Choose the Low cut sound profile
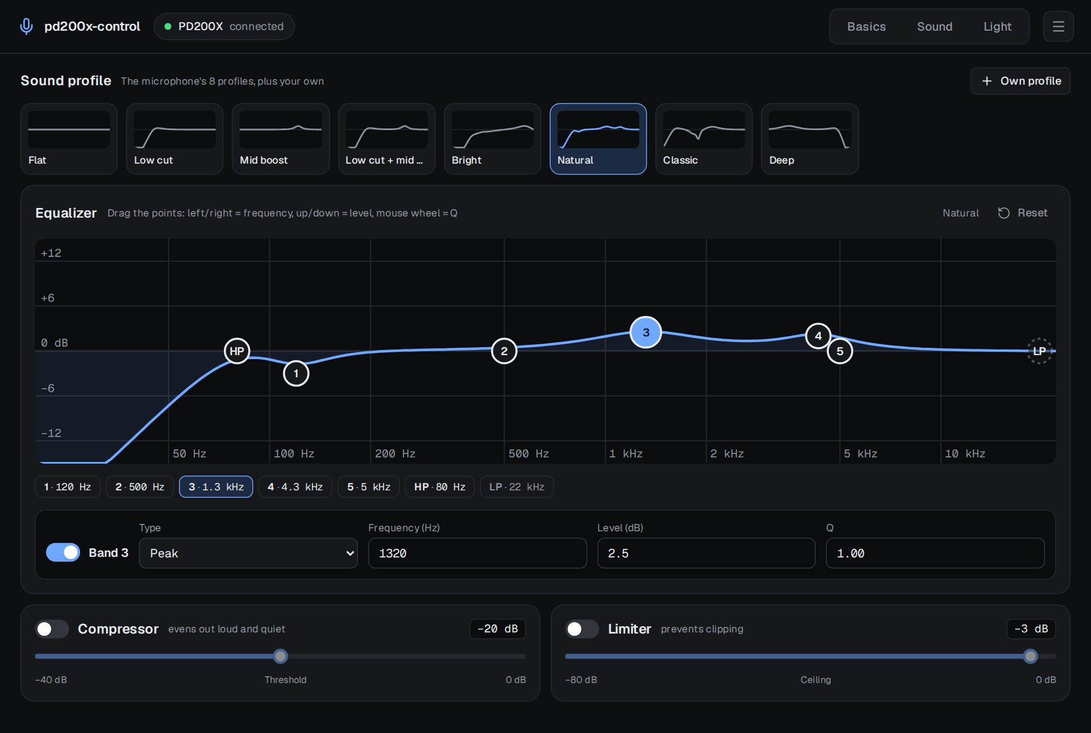This screenshot has width=1091, height=733. click(x=174, y=139)
